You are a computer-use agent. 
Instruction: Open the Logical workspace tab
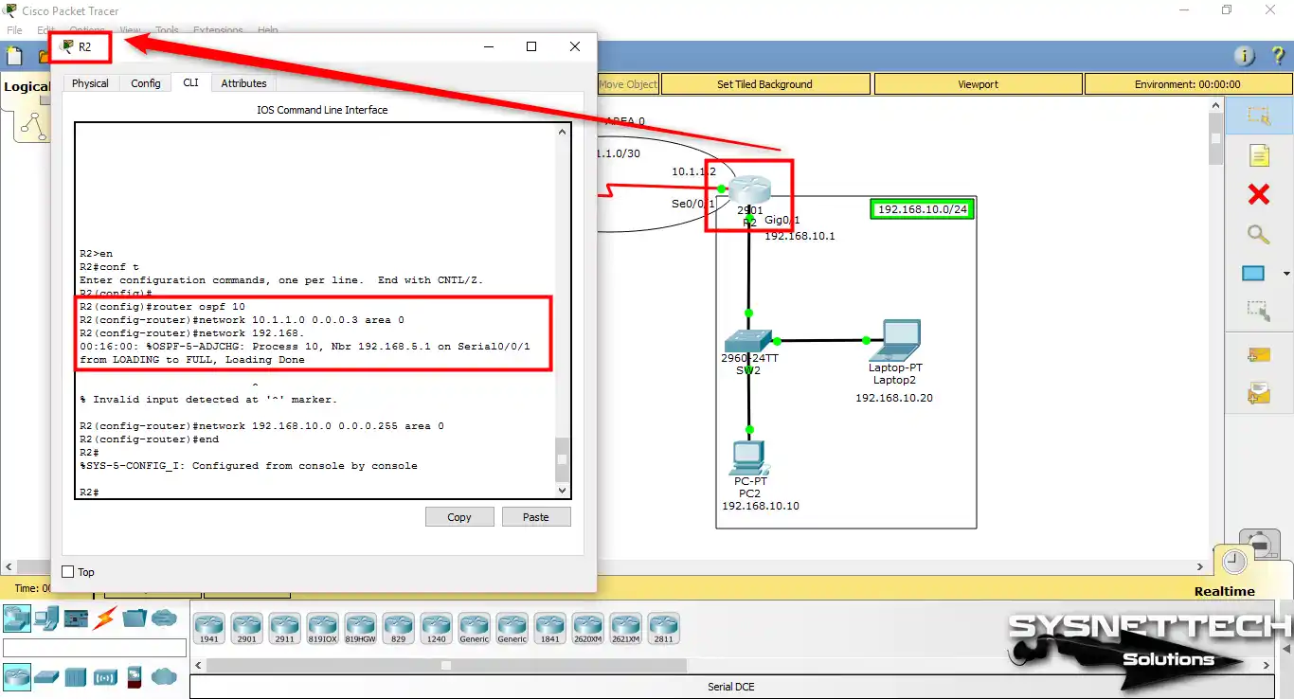[x=26, y=86]
